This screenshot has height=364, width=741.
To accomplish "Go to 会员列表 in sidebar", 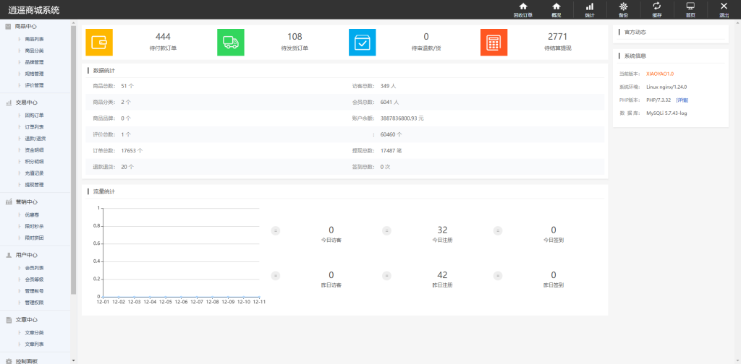I will click(x=34, y=267).
